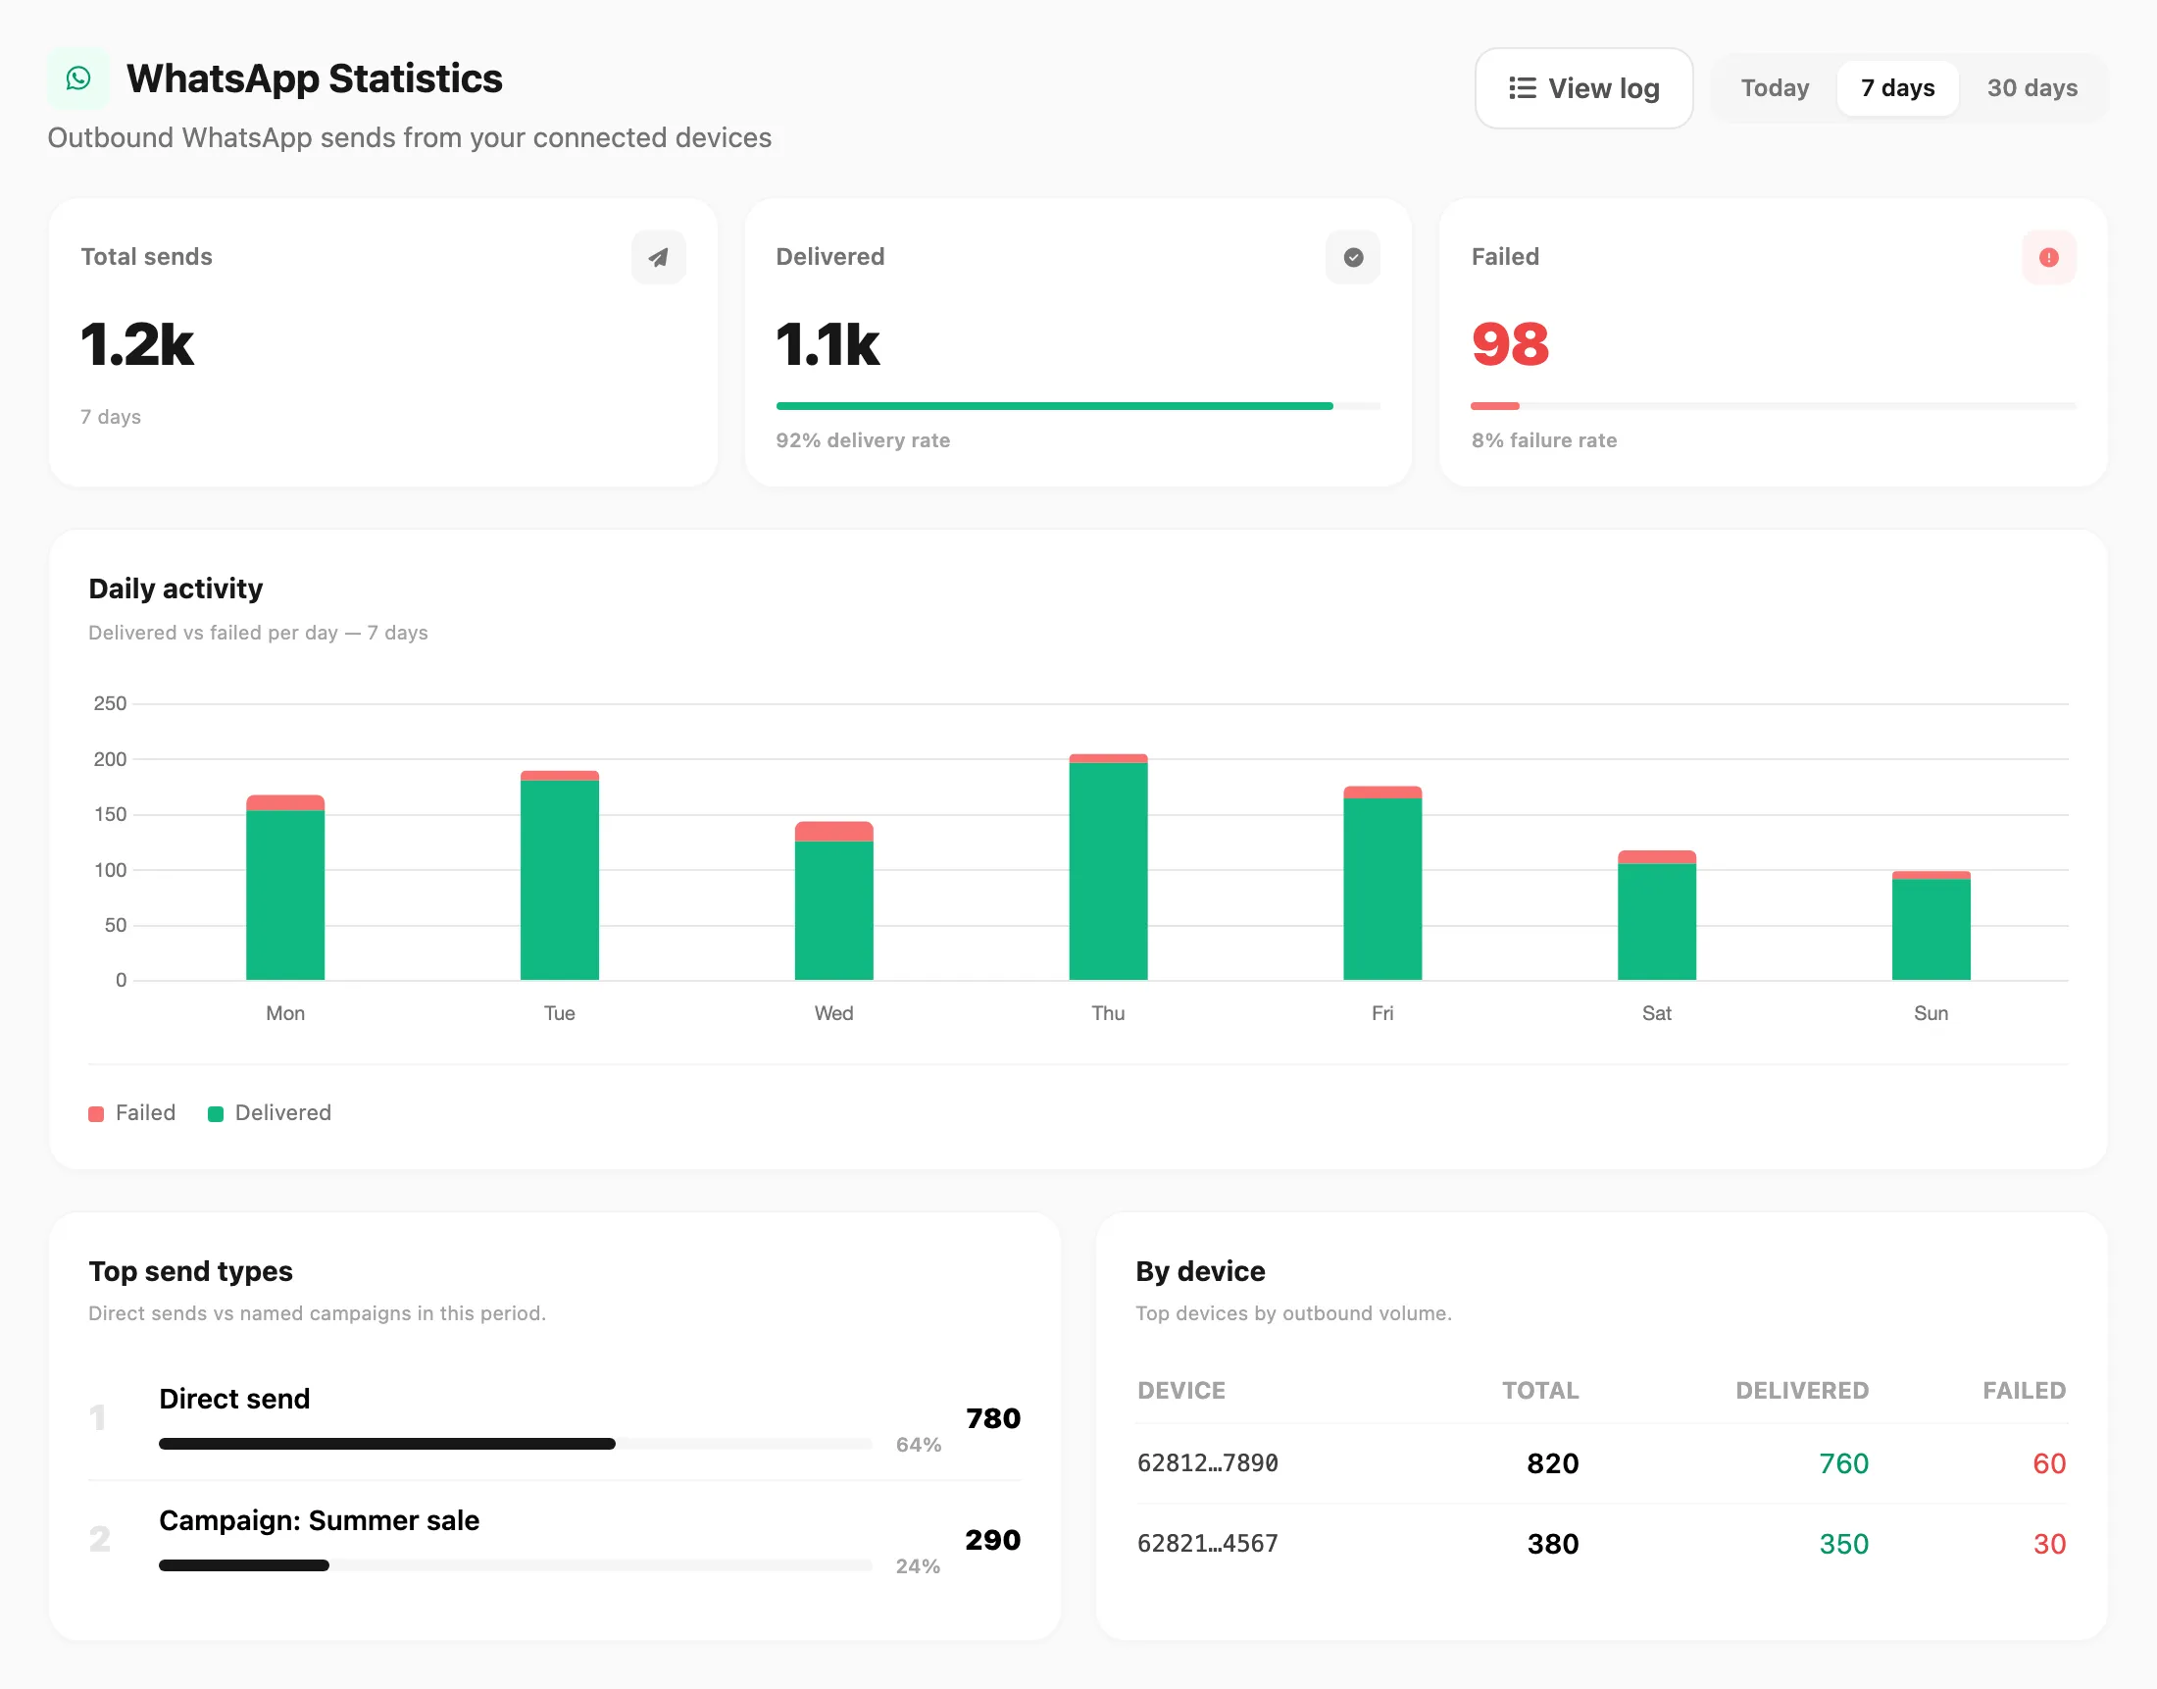Click the "WhatsApp Statistics" page title
Screen dimensions: 2157x1689
[315, 78]
